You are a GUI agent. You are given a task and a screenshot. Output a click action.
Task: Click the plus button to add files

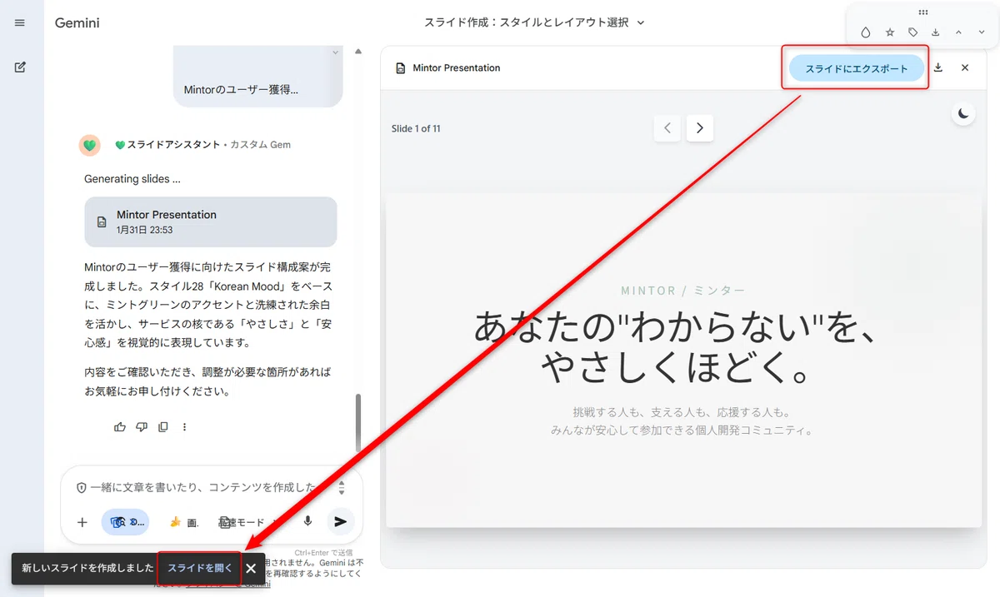click(82, 522)
